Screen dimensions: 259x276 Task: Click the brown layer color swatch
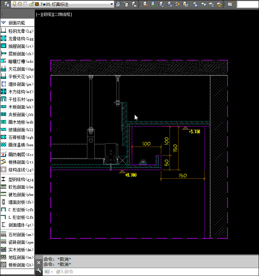pyautogui.click(x=37, y=4)
